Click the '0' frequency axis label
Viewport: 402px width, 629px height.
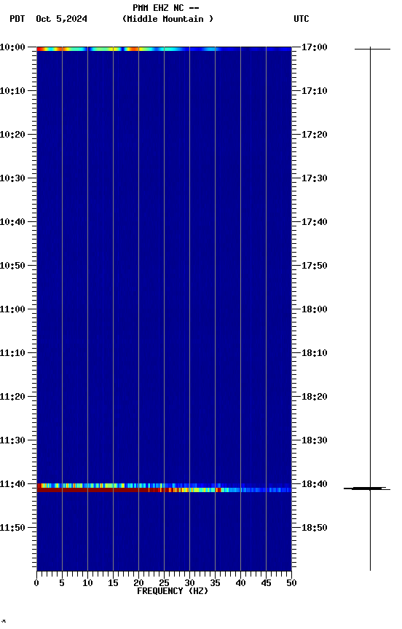pos(36,583)
